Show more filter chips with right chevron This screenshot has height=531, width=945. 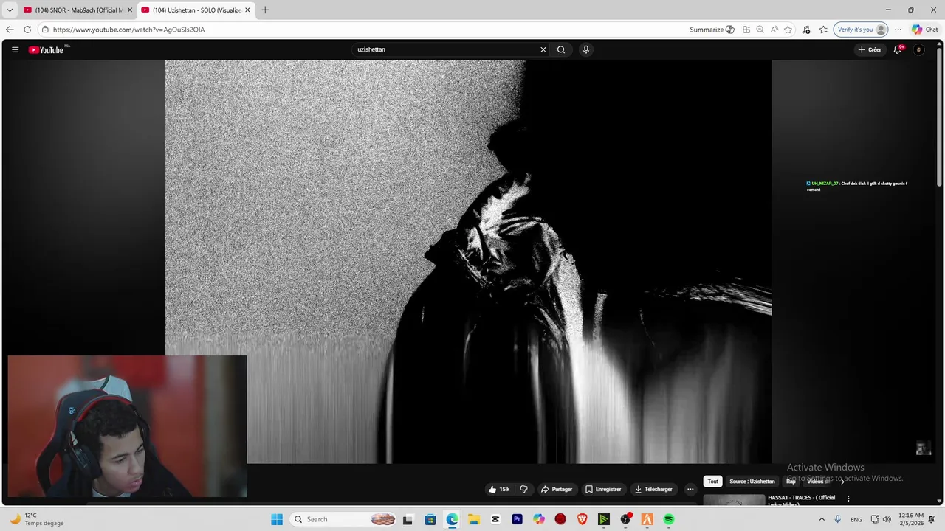click(x=842, y=482)
